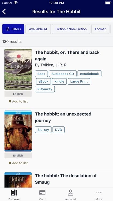
Task: Add An Unexpected Journey to list
Action: click(18, 163)
